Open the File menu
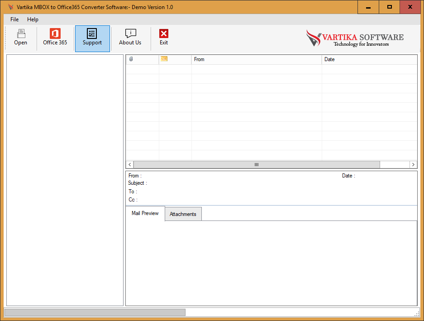 [14, 19]
